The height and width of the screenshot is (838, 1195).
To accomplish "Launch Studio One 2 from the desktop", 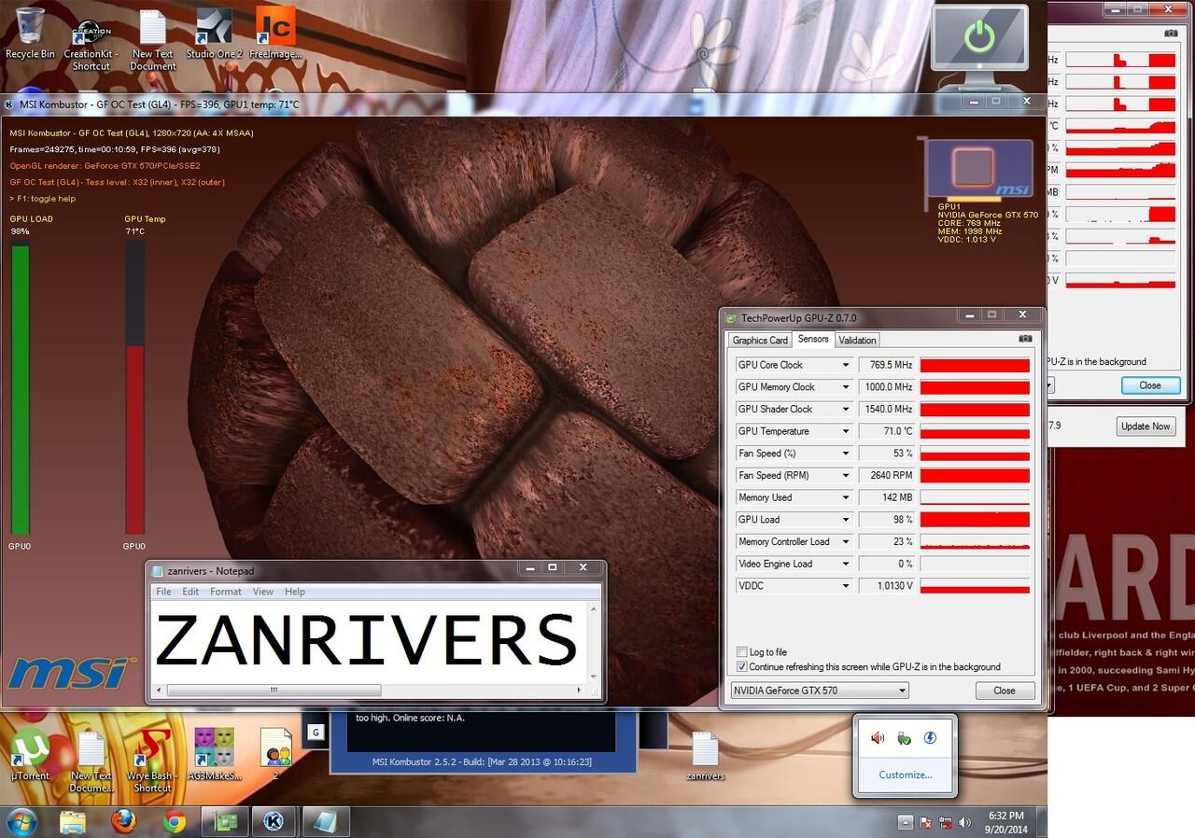I will (x=214, y=34).
